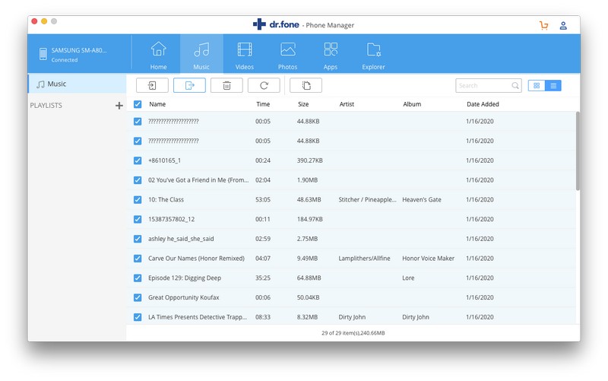This screenshot has width=608, height=381.
Task: Sort by the Time column header
Action: pos(263,104)
